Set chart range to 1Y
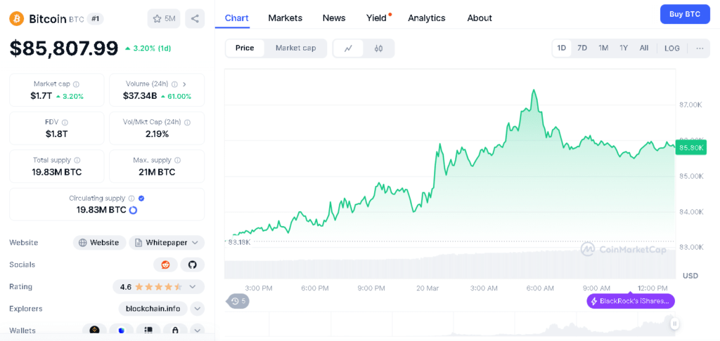 pyautogui.click(x=624, y=48)
